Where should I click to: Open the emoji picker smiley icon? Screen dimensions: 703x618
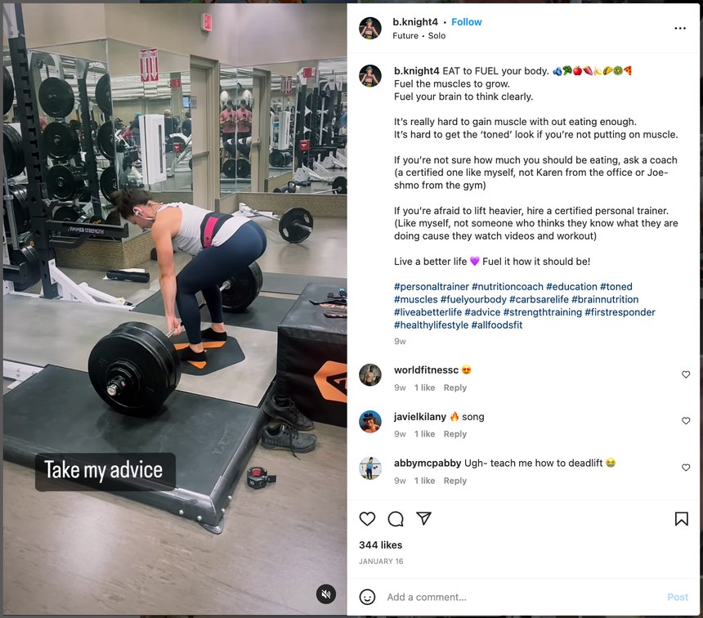[367, 597]
